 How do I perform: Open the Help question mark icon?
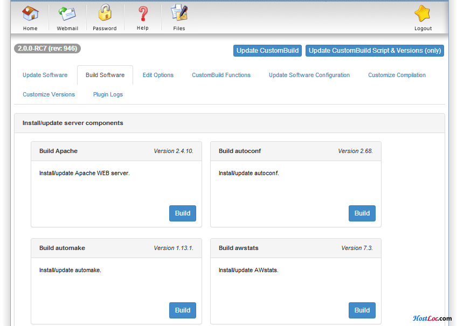(x=143, y=13)
